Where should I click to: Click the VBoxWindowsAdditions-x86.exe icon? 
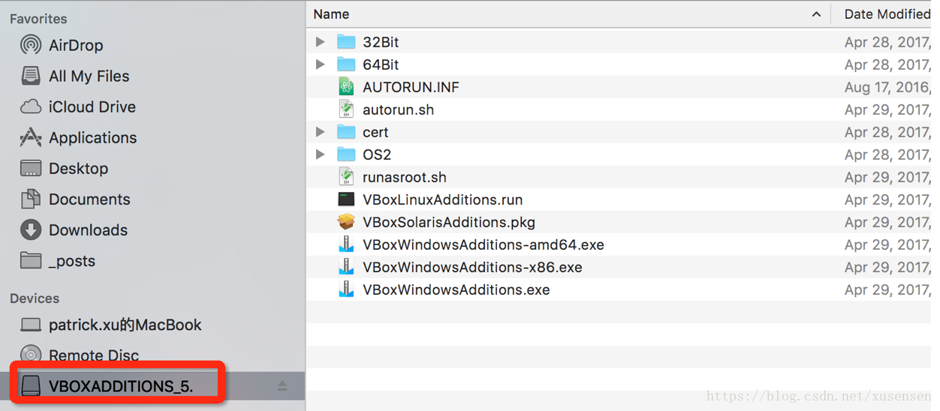tap(346, 267)
